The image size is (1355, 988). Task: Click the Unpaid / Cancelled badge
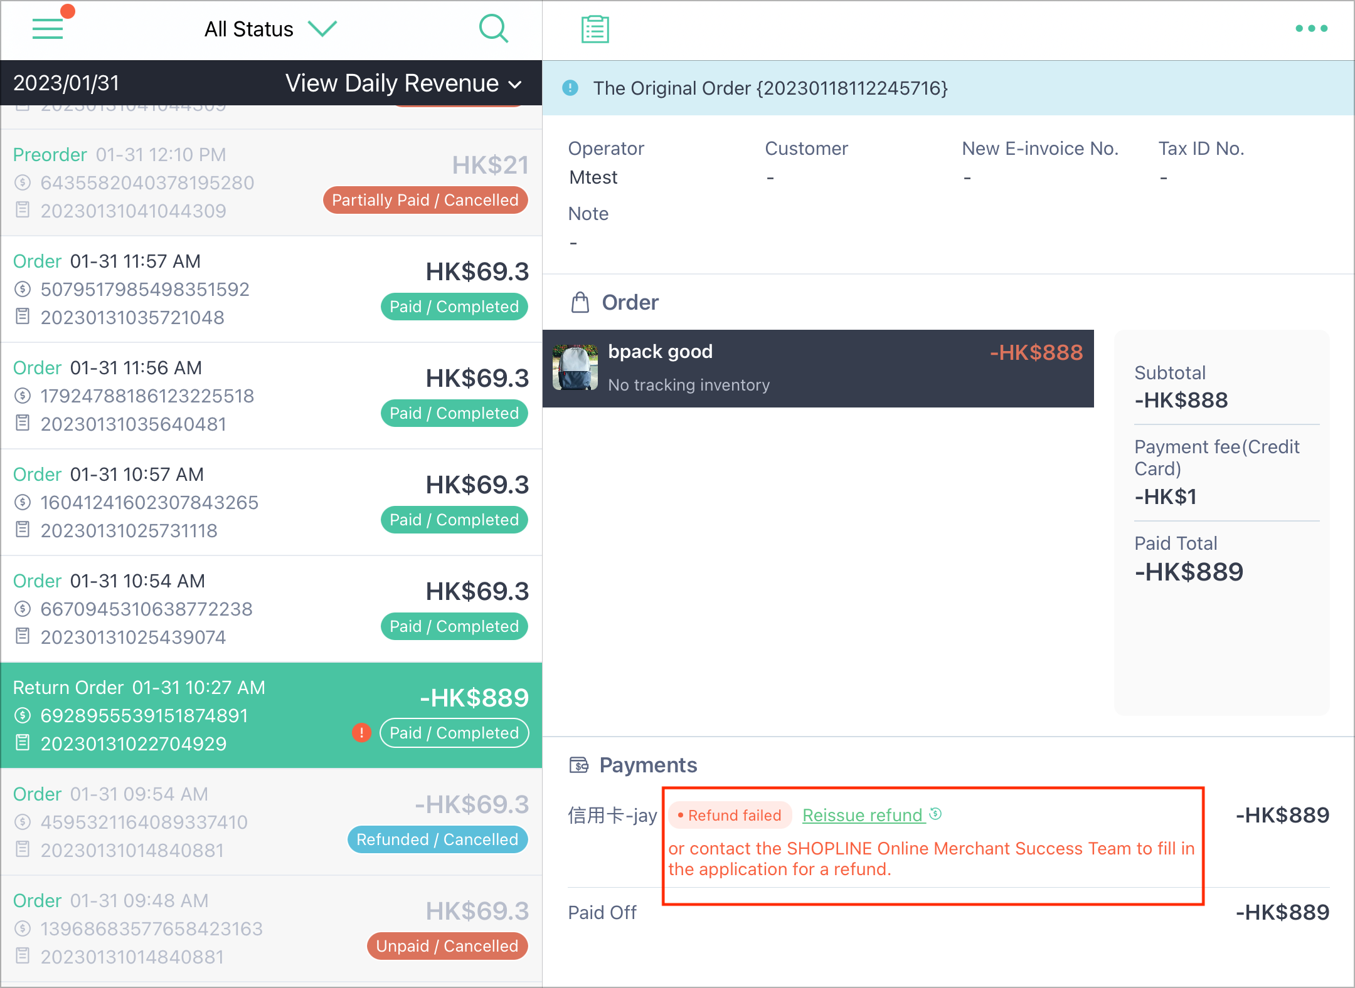pos(447,946)
